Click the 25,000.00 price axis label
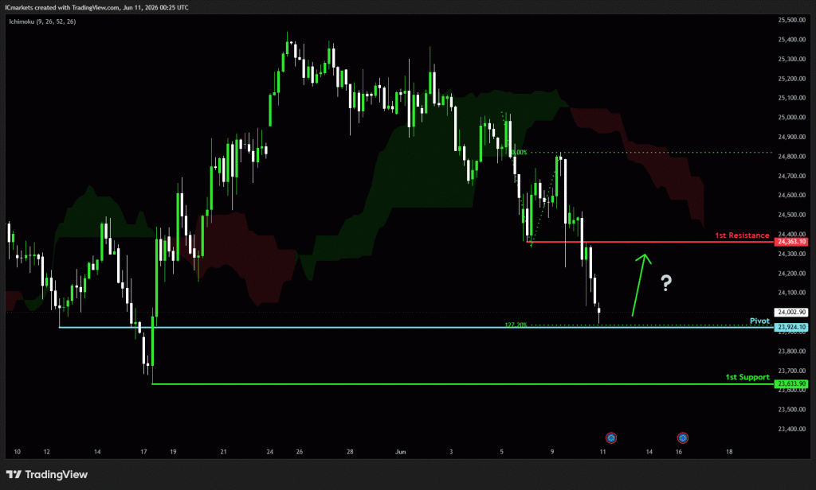816x490 pixels. tap(791, 118)
